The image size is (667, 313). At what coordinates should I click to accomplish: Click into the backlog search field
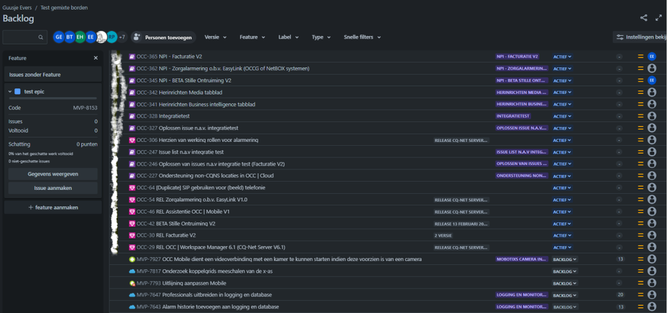25,37
